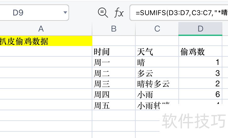Image resolution: width=228 pixels, height=138 pixels.
Task: Click the 周四 cell
Action: point(114,94)
